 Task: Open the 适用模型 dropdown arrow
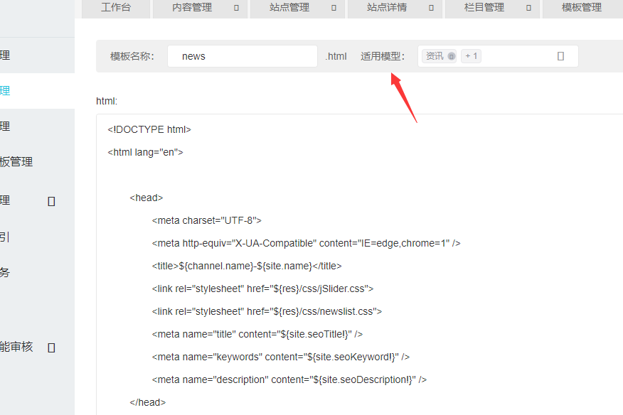[560, 56]
